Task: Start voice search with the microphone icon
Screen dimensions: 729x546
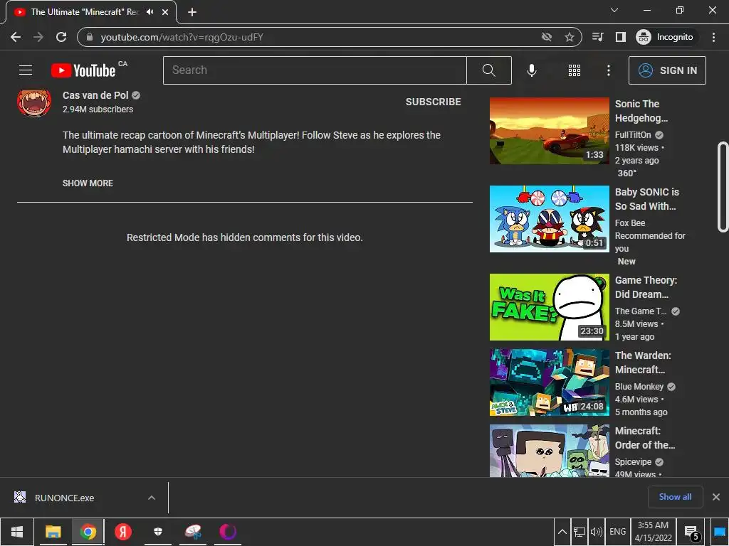Action: (531, 70)
